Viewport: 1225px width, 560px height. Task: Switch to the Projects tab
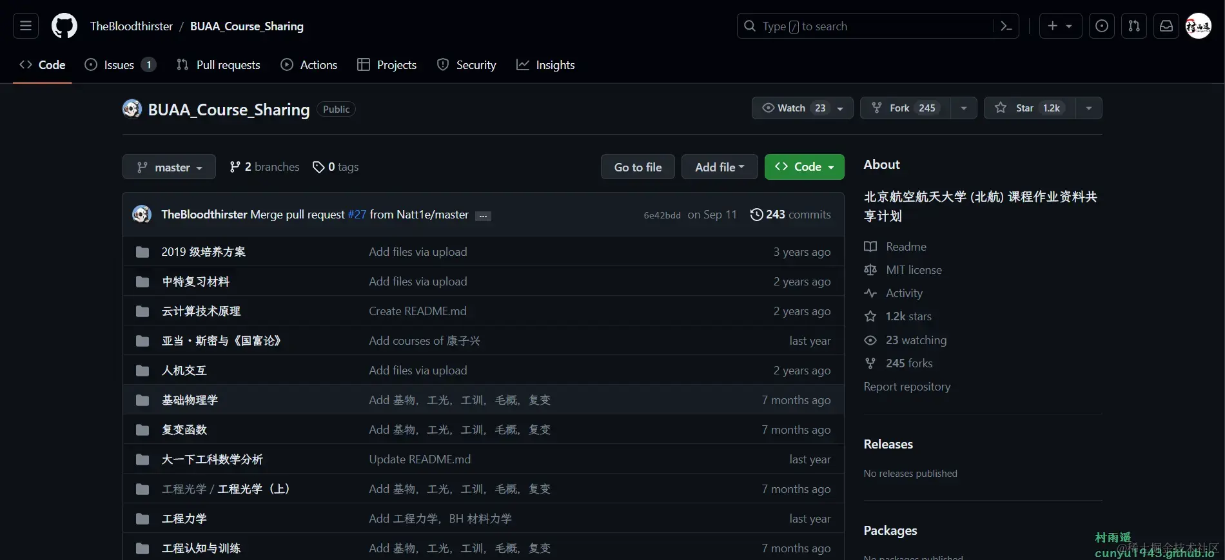point(387,64)
